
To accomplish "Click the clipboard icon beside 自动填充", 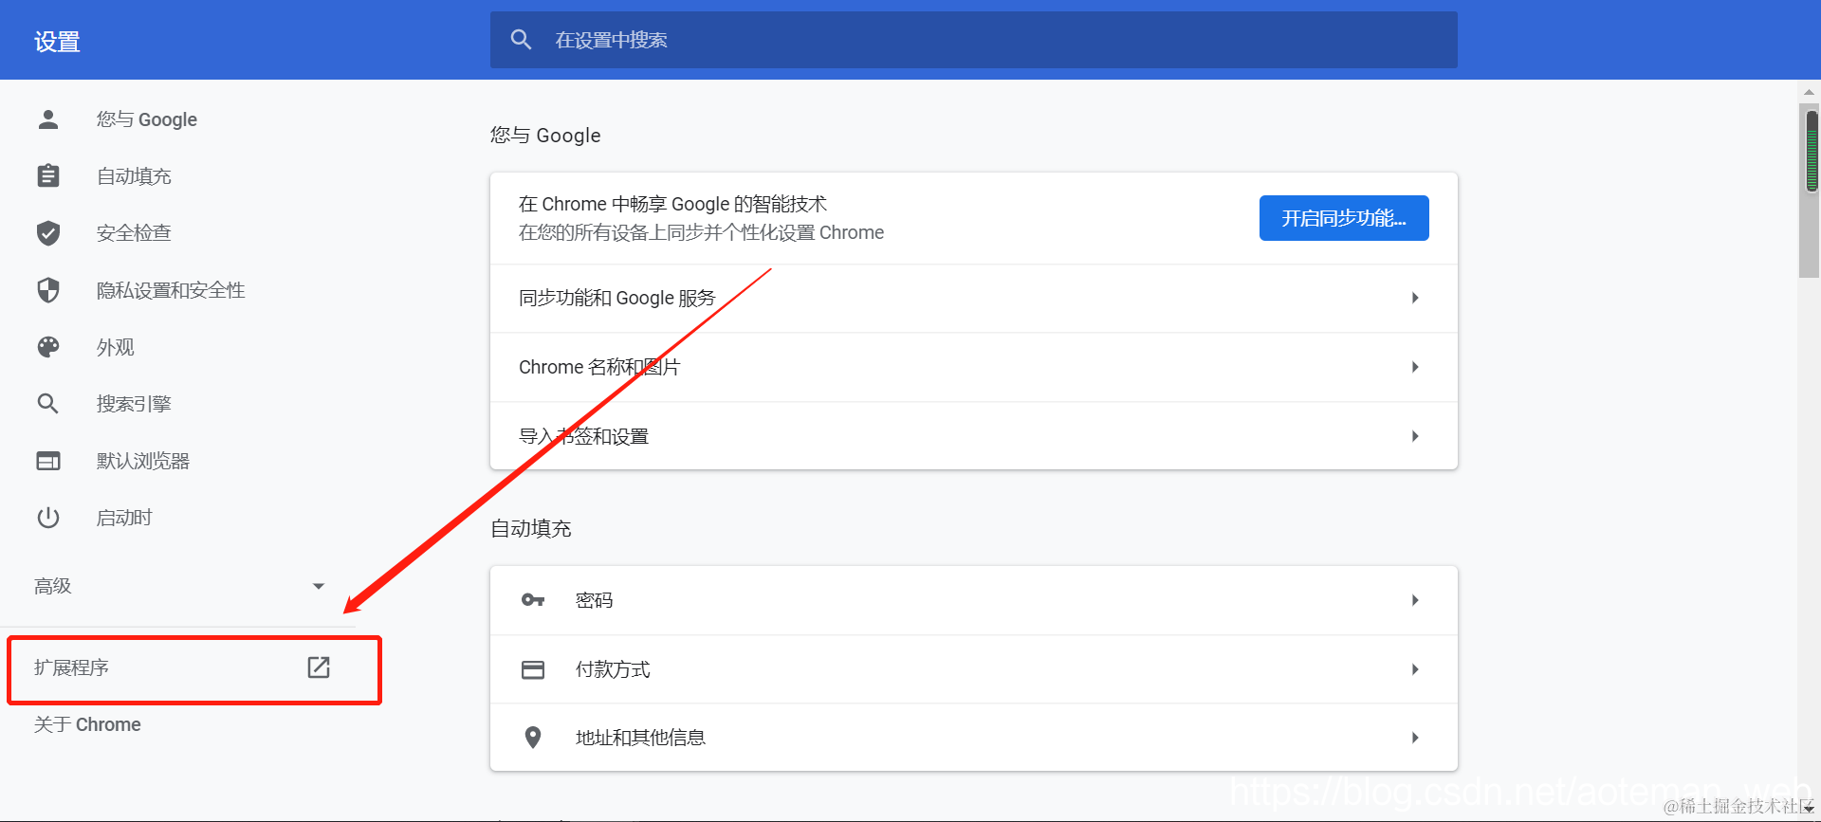I will (x=48, y=176).
